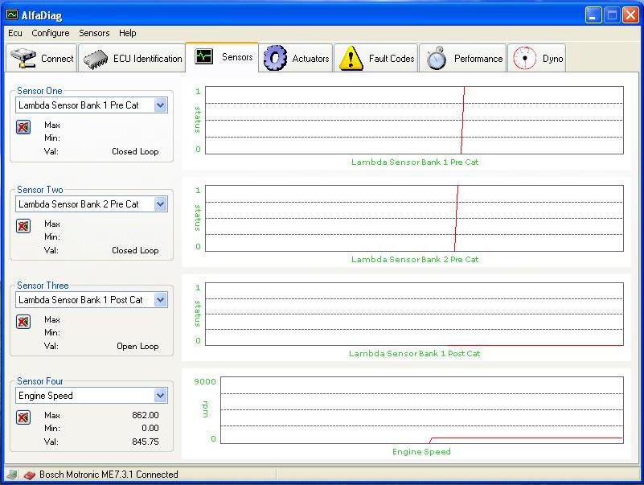
Task: Click the Lambda Sensor Bank 1 Pre Cat graph
Action: click(414, 121)
